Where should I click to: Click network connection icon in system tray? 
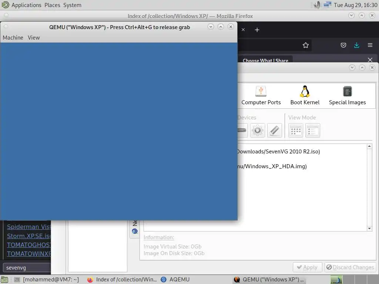[x=327, y=5]
